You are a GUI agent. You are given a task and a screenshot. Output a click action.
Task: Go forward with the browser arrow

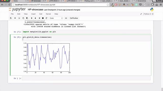point(6,5)
